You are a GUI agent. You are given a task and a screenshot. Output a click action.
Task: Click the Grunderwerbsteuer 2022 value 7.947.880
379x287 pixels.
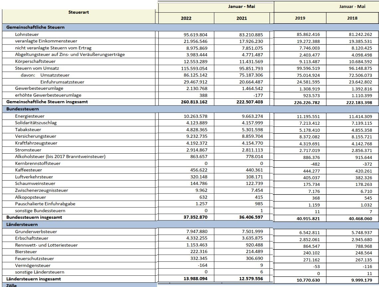point(197,232)
